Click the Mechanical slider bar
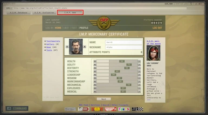Viewport: 208px width, 115px height. coord(117,85)
